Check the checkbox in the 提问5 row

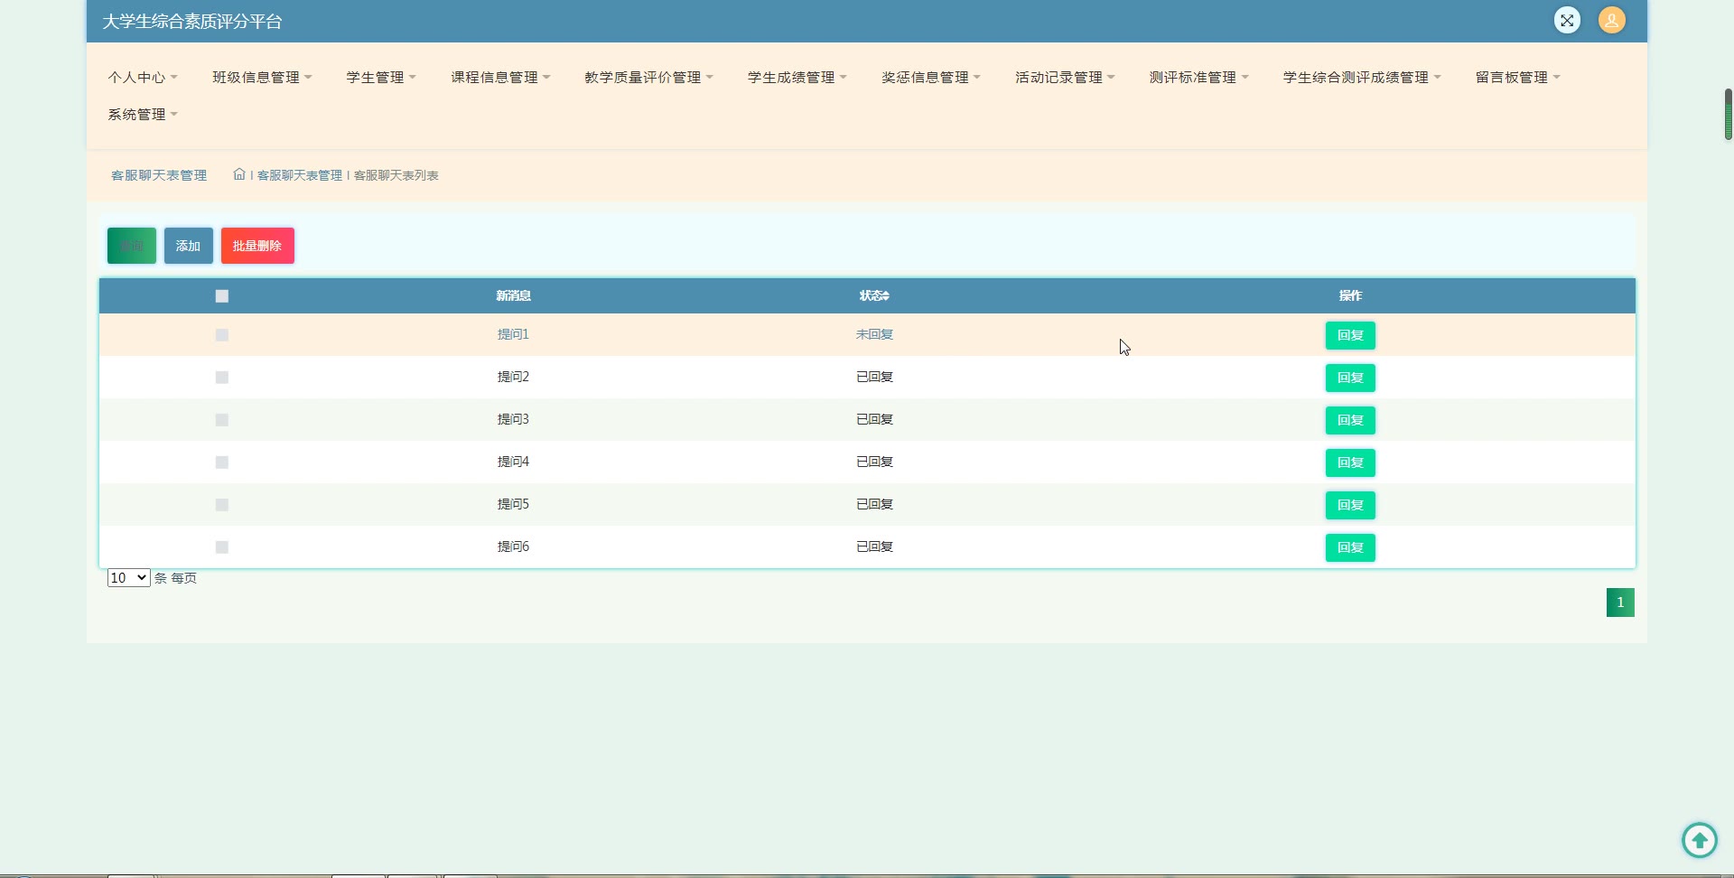[222, 505]
